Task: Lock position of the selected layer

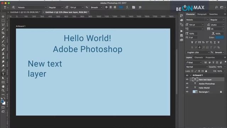Action: click(x=199, y=71)
